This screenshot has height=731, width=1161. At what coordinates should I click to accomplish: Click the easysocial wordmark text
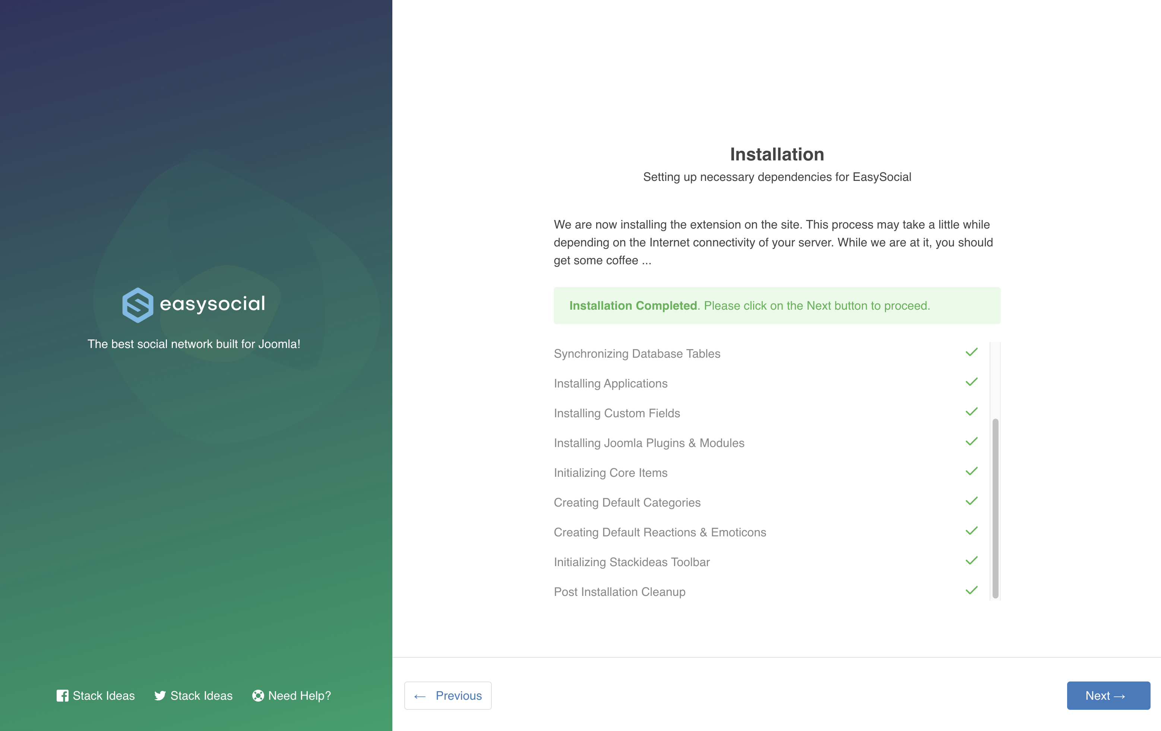212,304
